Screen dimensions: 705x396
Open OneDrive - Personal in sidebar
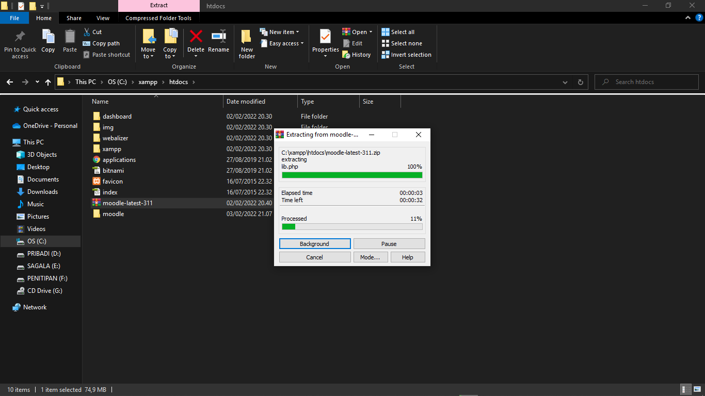click(x=50, y=126)
